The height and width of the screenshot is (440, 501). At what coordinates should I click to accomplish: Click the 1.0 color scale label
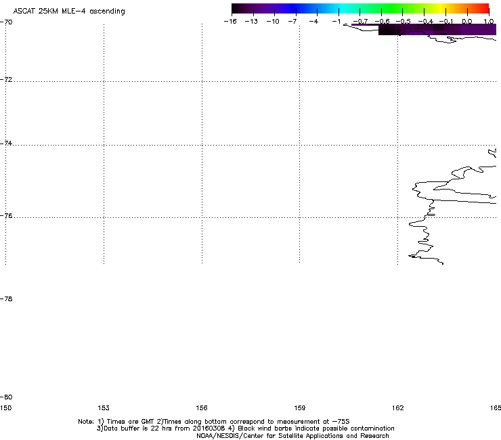point(489,22)
